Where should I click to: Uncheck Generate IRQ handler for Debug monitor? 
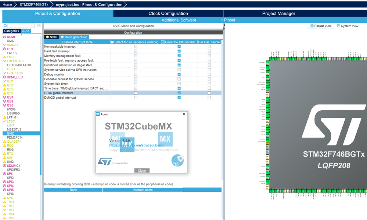[x=179, y=74]
